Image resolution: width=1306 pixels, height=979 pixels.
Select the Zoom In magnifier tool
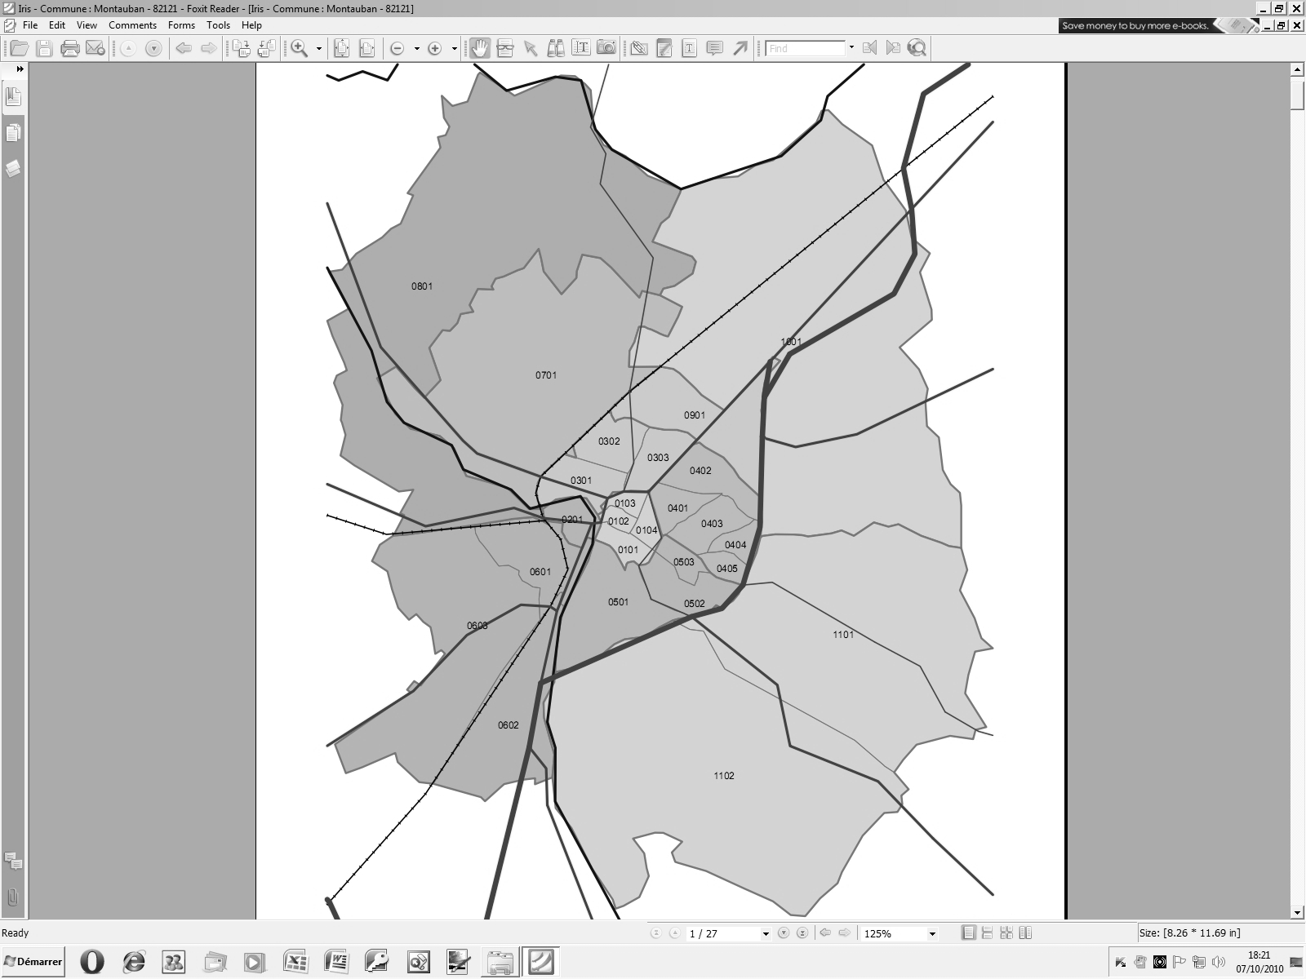(x=300, y=48)
